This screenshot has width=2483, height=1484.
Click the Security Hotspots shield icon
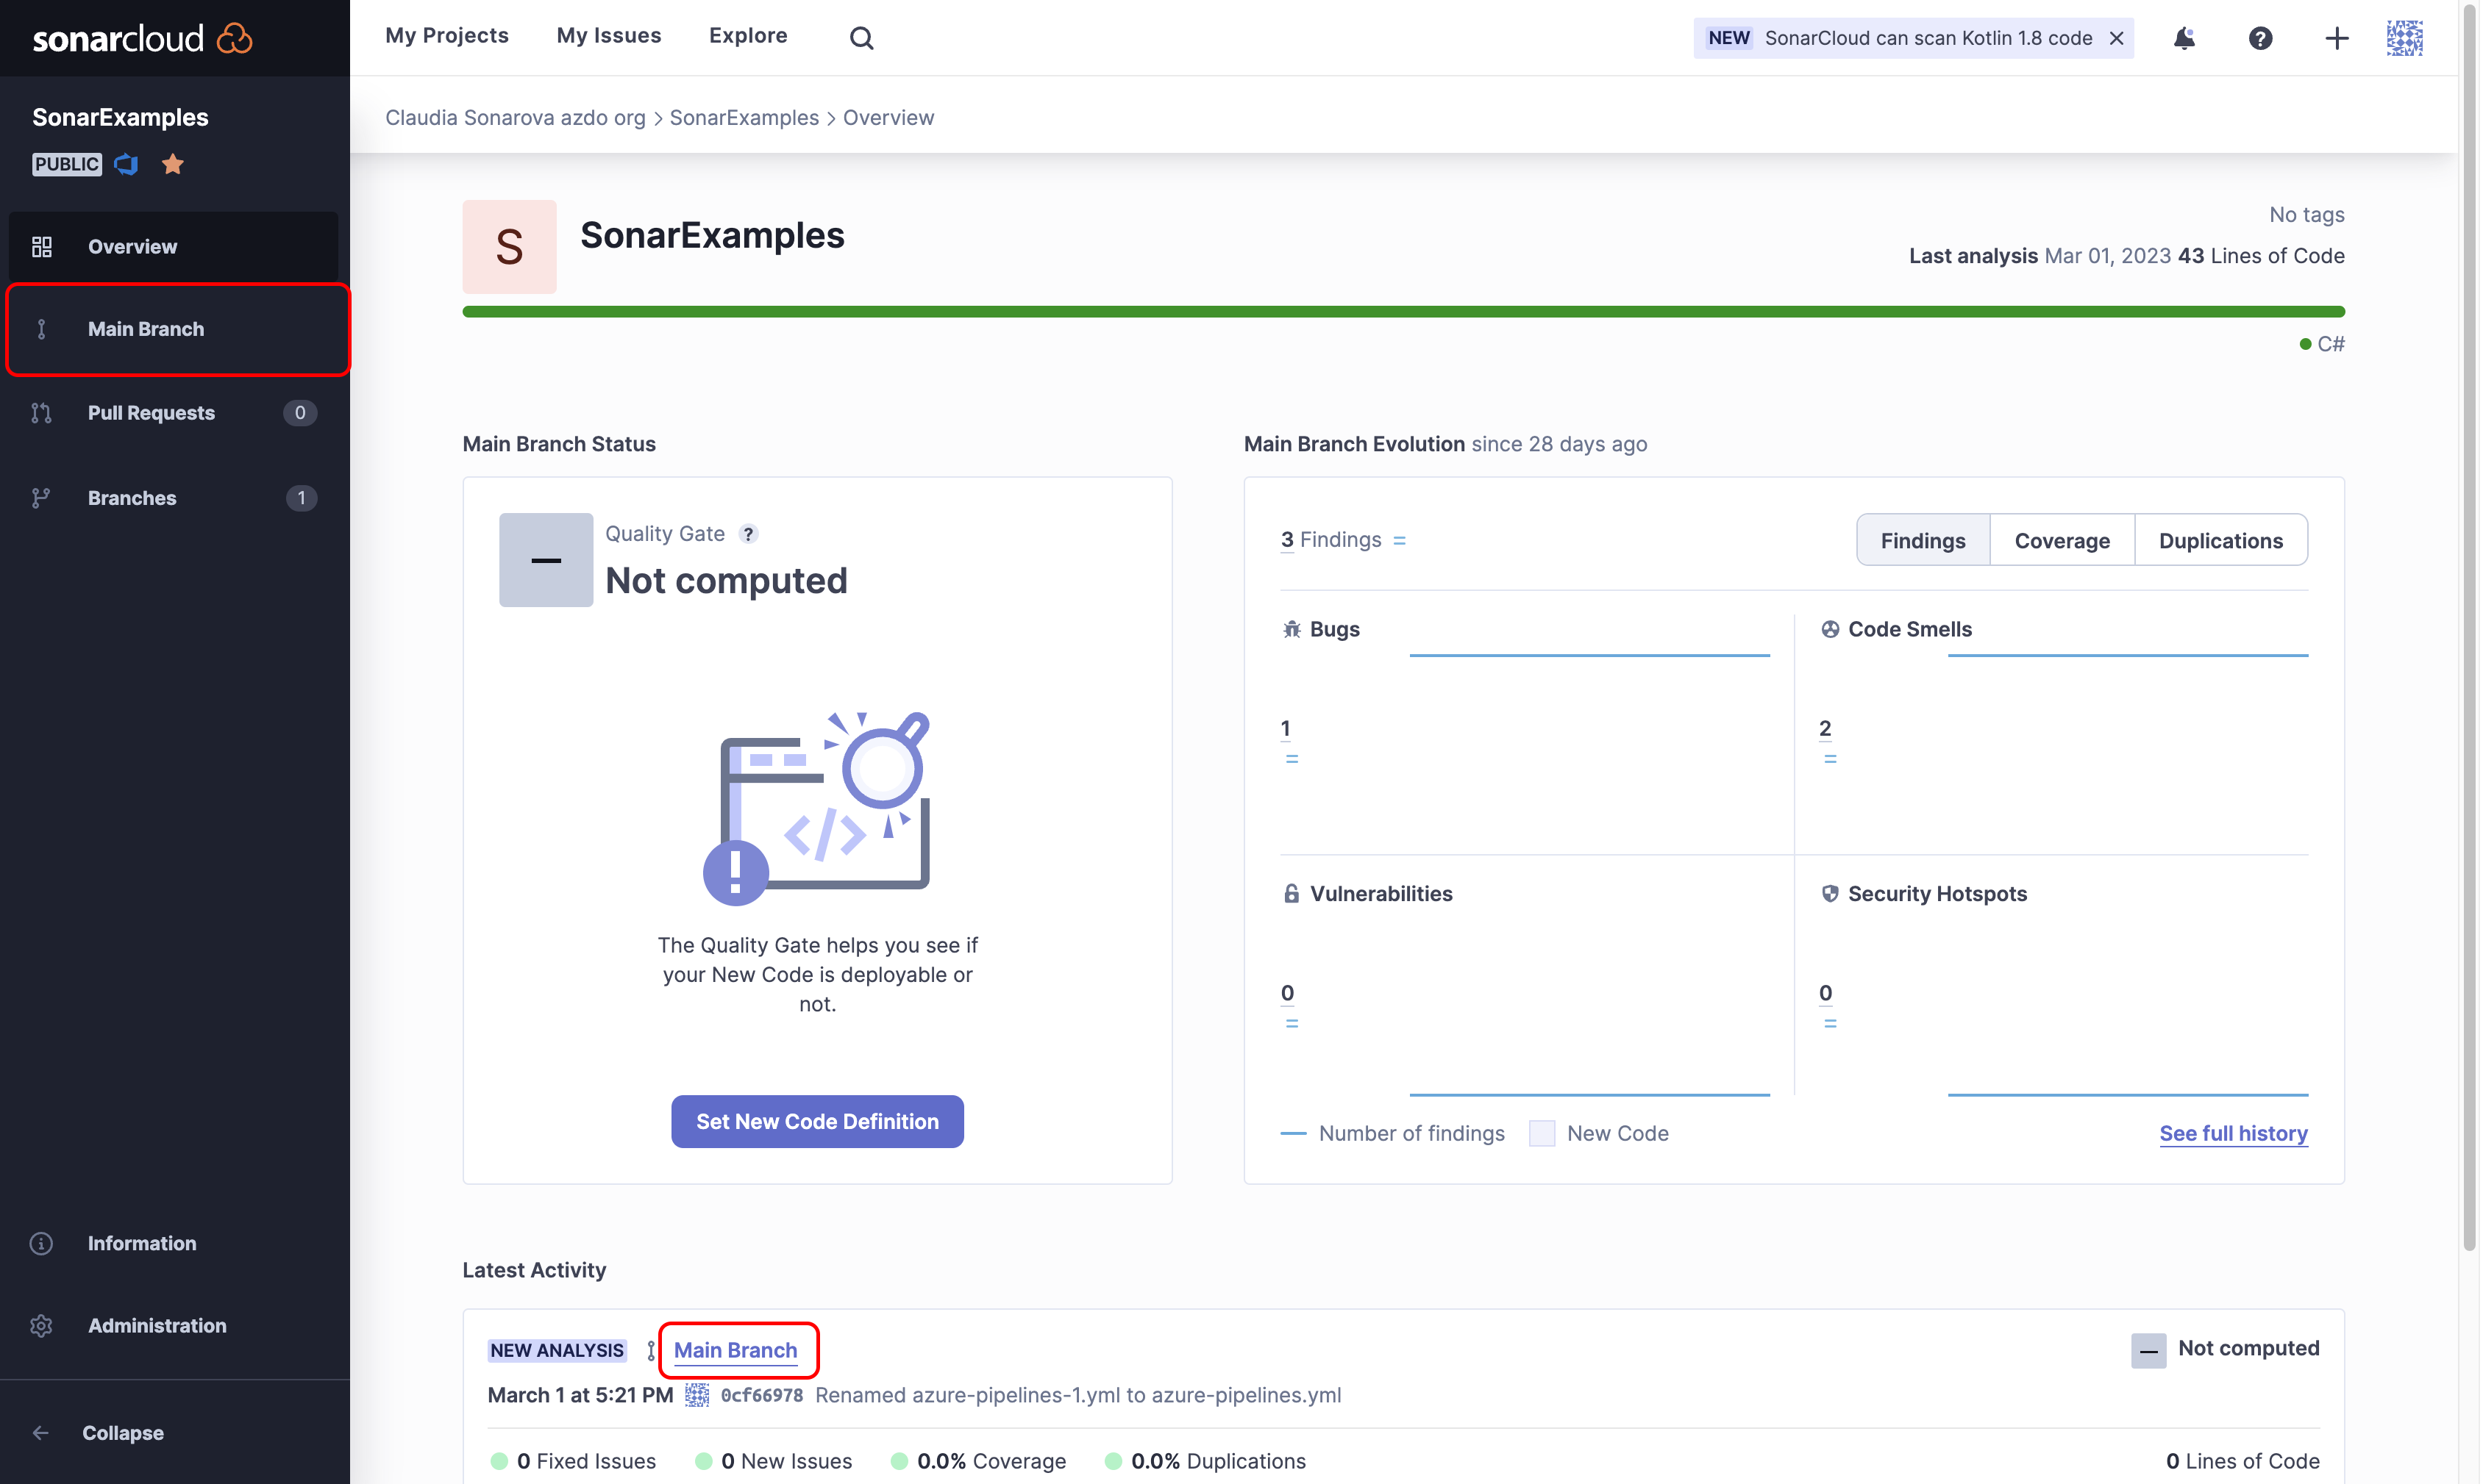(1830, 894)
